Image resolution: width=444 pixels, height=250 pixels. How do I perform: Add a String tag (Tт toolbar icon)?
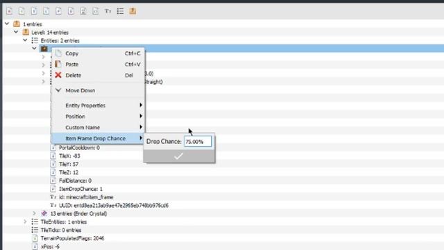[108, 11]
